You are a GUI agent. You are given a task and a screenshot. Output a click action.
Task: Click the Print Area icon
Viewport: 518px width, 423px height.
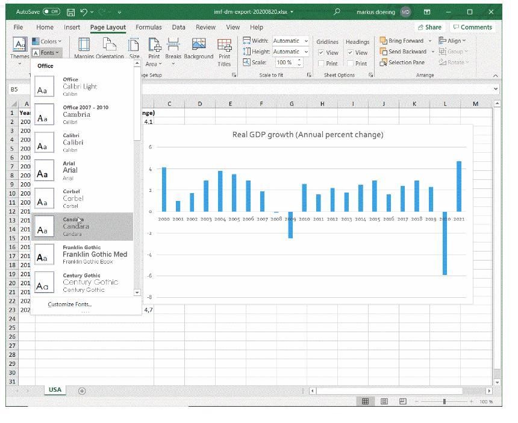tap(154, 46)
